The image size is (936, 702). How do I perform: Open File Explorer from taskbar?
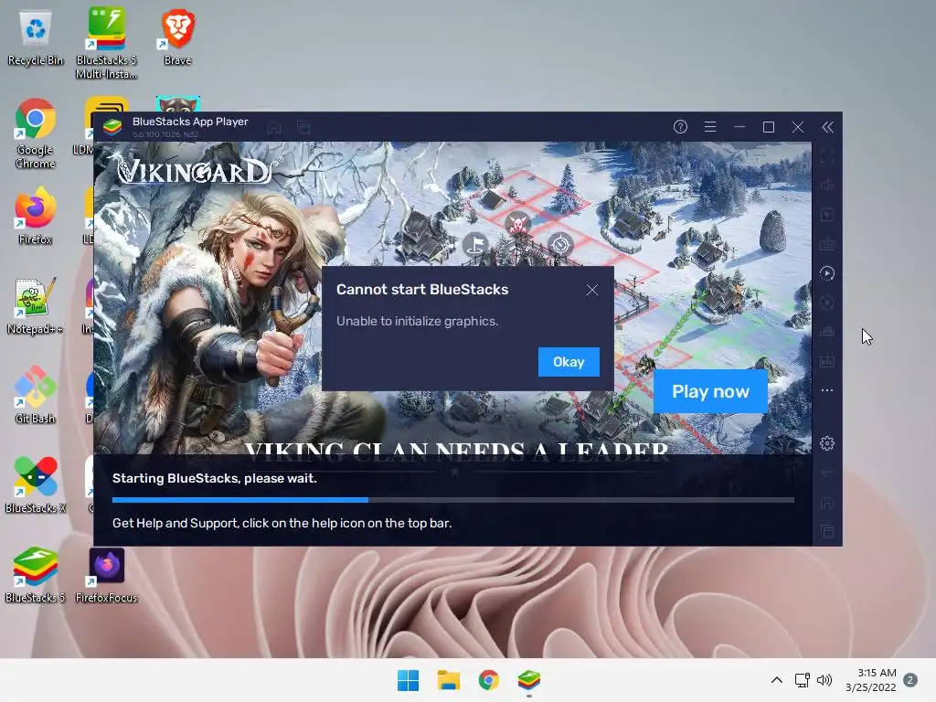click(448, 680)
